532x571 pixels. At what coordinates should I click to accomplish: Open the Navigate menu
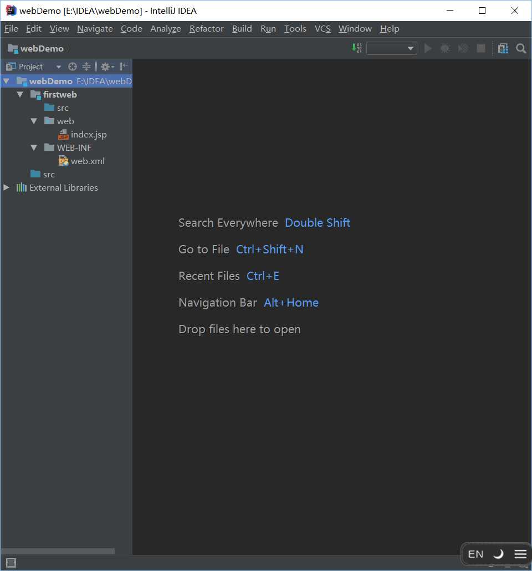pos(95,29)
